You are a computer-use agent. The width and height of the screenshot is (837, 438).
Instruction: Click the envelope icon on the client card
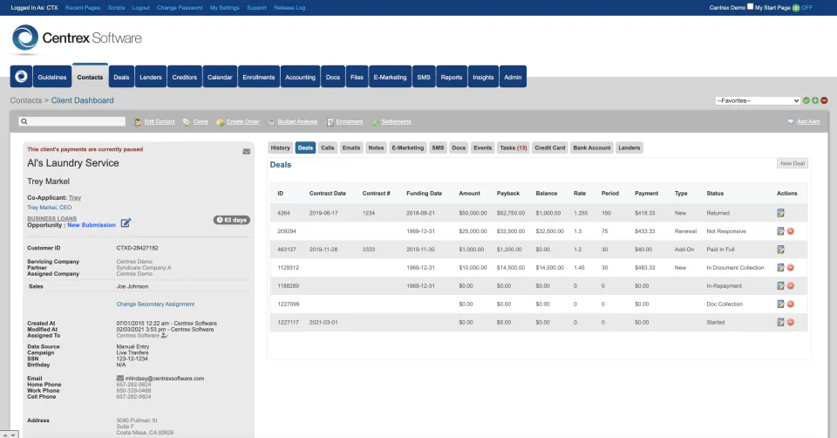click(247, 152)
